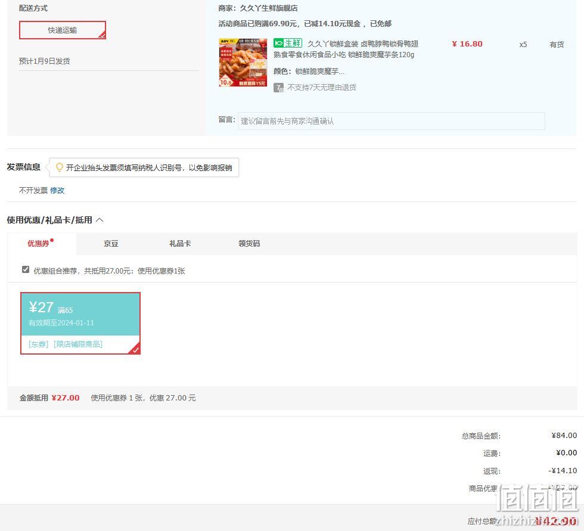
Task: Uncheck the 优惠组合推荐 checkbox
Action: 25,269
